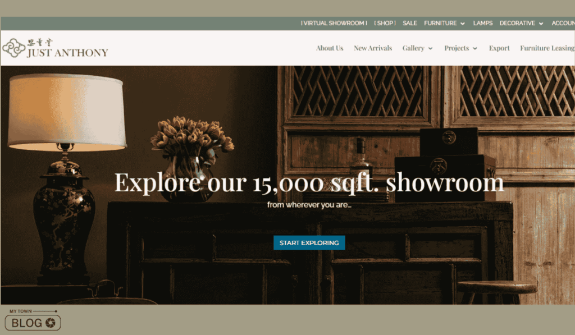The height and width of the screenshot is (335, 575).
Task: Open the Projects dropdown arrow
Action: coord(475,48)
